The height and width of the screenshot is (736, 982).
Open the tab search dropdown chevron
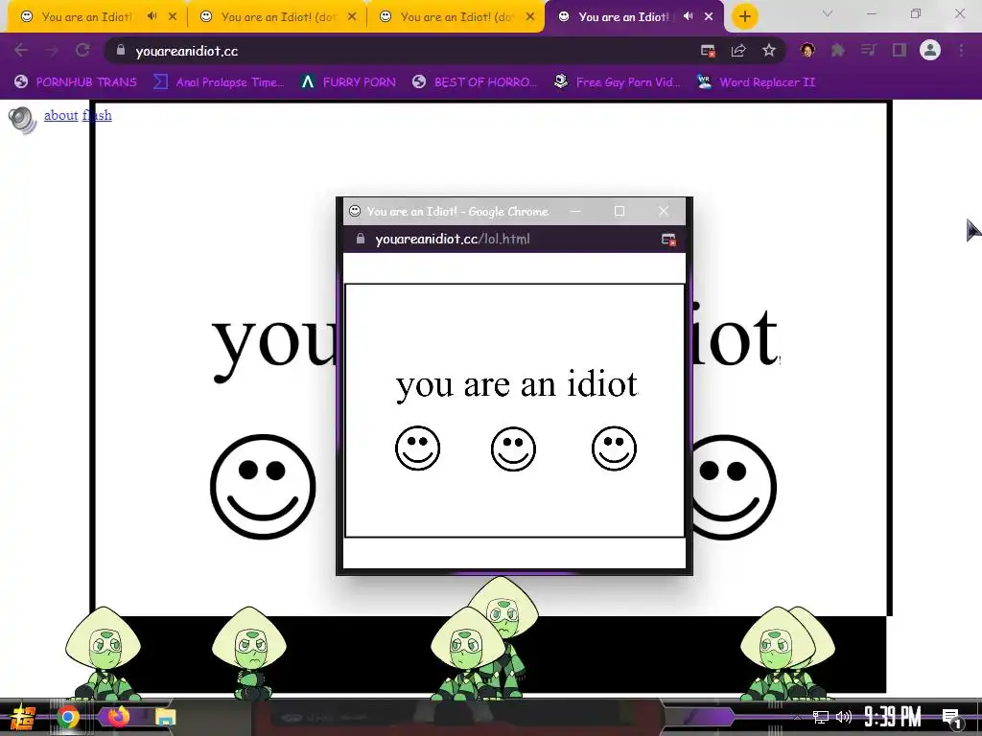pos(828,13)
